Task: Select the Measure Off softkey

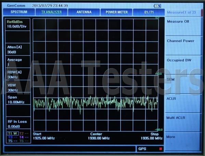Action: click(183, 26)
